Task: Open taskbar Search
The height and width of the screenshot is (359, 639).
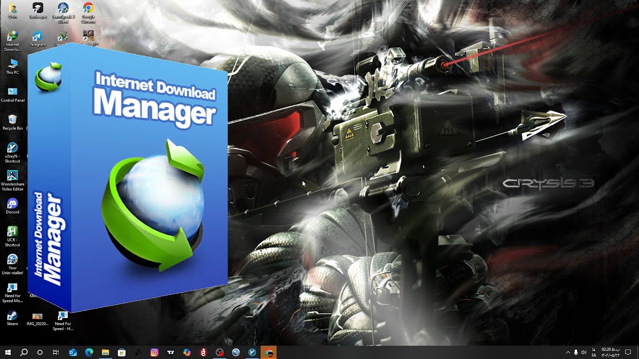Action: (24, 353)
